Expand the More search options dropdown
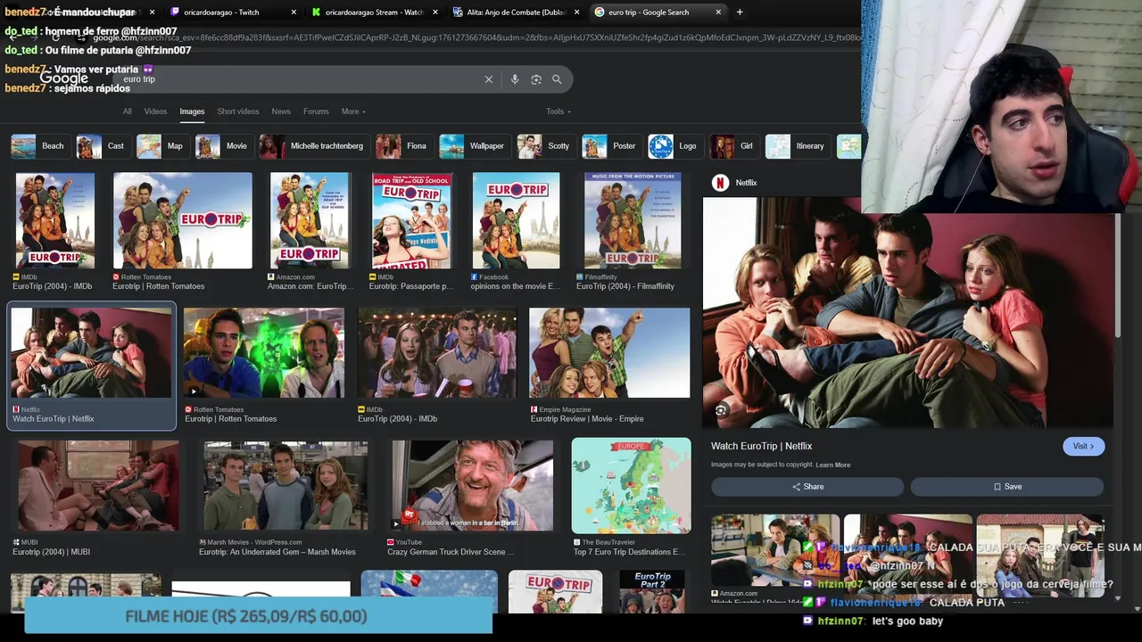The image size is (1142, 642). 353,111
